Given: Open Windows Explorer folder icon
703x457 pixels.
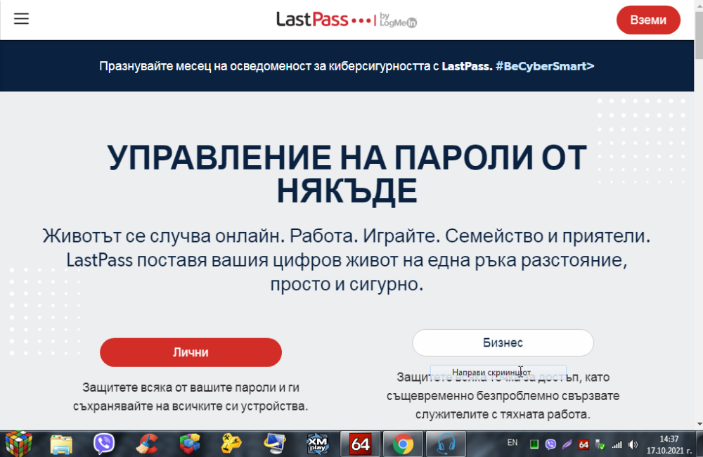Looking at the screenshot, I should [x=61, y=445].
